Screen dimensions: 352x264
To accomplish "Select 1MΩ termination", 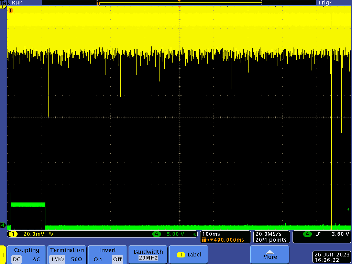I will point(57,260).
